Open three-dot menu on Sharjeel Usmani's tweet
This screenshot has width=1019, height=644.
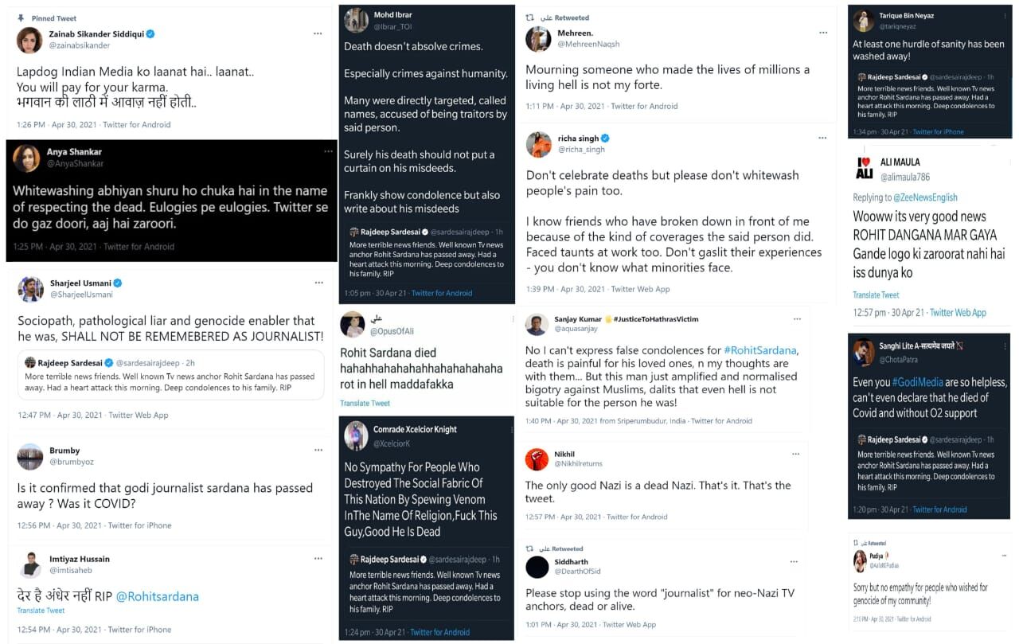(x=318, y=283)
